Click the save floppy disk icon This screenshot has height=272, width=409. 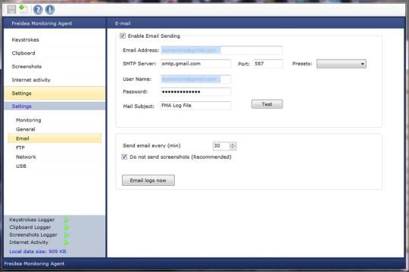click(x=11, y=10)
